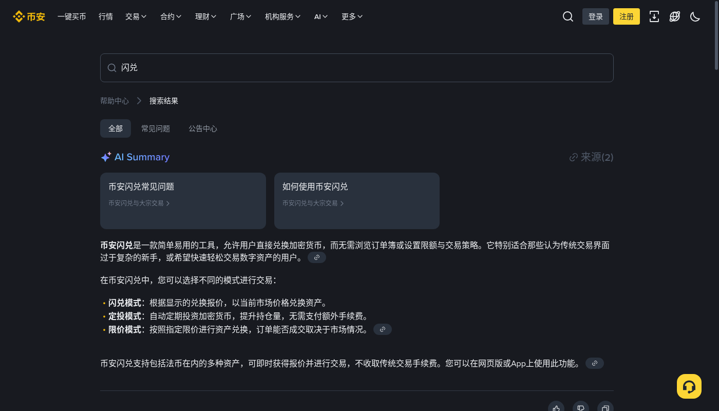Toggle dark mode moon icon
Image resolution: width=719 pixels, height=411 pixels.
[x=695, y=16]
